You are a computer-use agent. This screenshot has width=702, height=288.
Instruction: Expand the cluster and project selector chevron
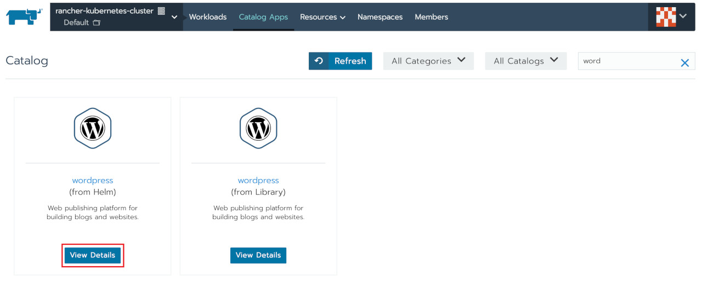coord(174,17)
